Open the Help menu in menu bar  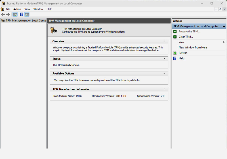(x=49, y=9)
